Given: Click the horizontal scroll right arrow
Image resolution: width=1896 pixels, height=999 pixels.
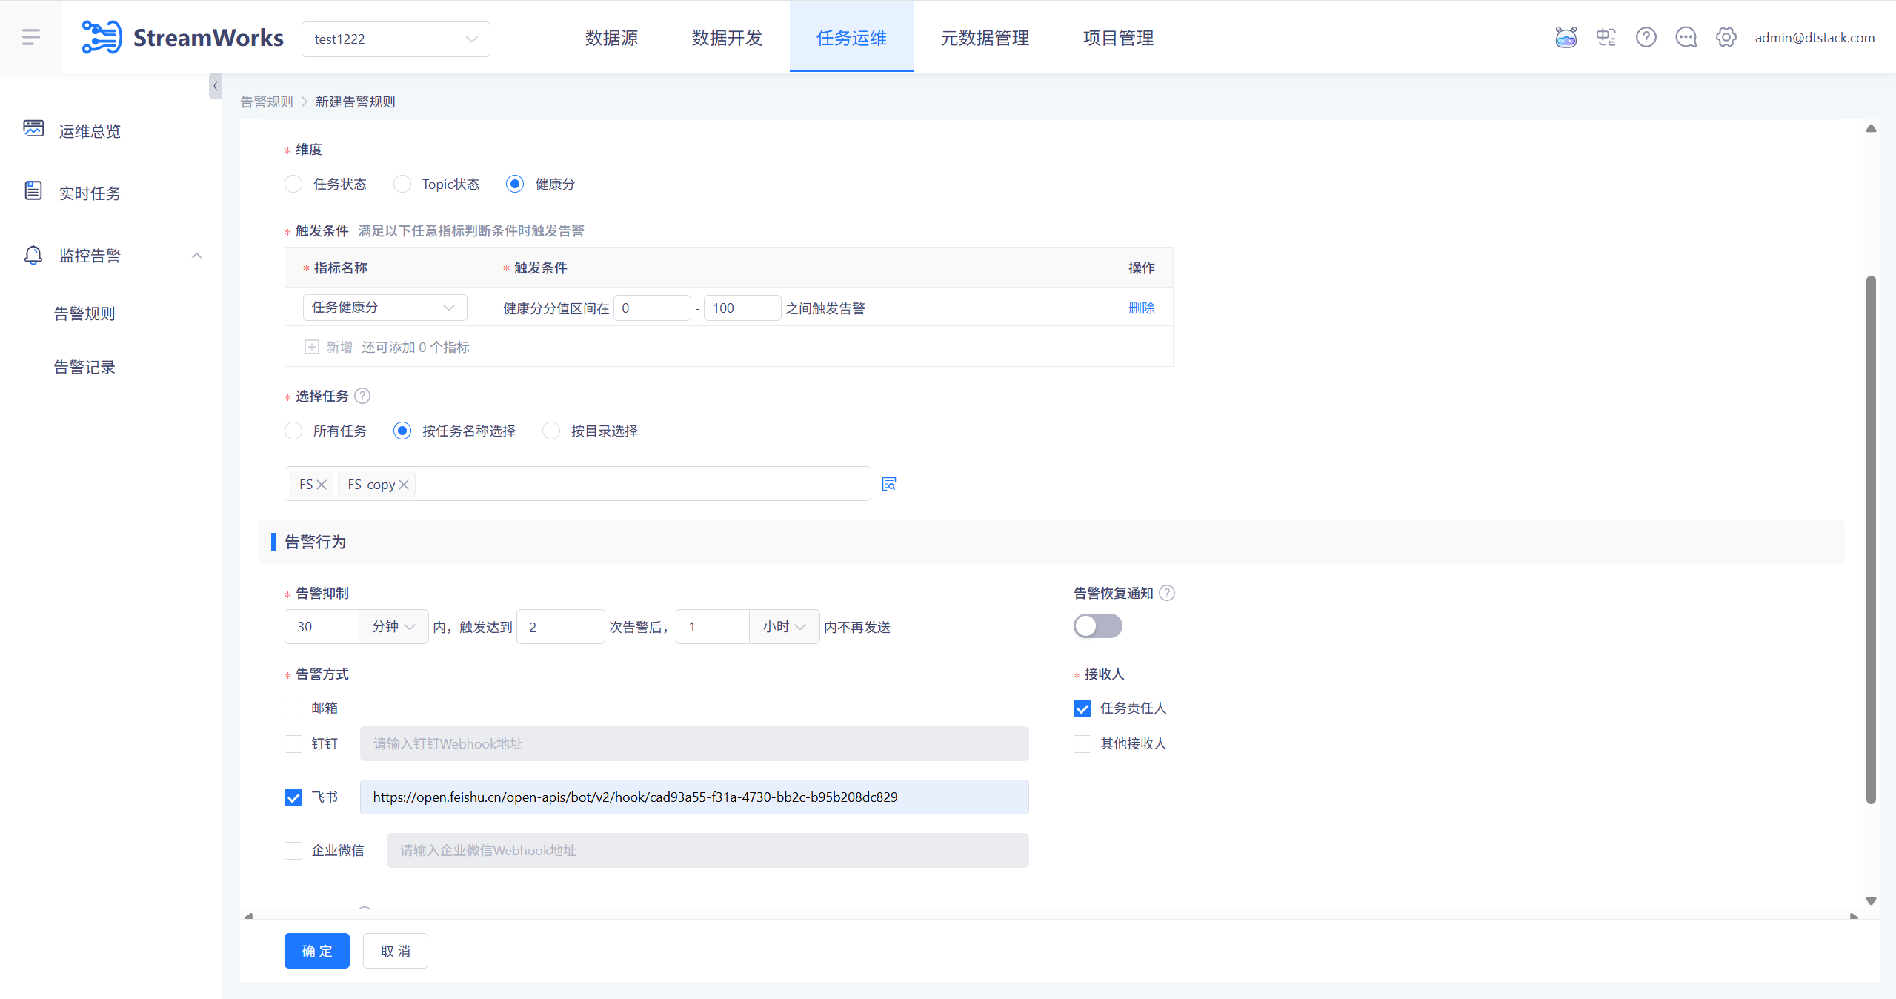Looking at the screenshot, I should point(1854,916).
